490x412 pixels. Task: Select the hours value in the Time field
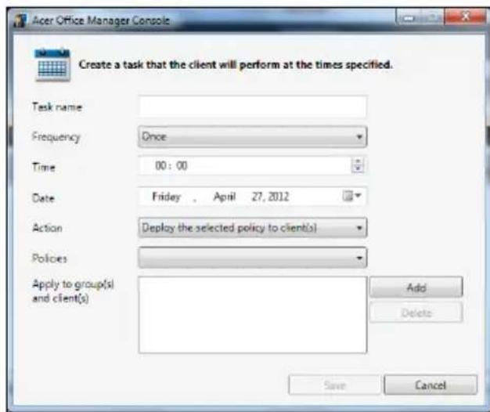tap(160, 165)
